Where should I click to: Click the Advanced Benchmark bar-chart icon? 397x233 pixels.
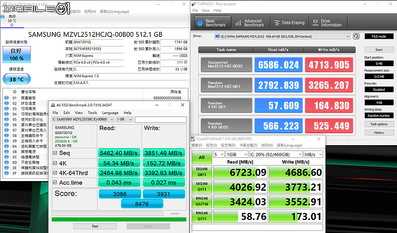[x=238, y=23]
